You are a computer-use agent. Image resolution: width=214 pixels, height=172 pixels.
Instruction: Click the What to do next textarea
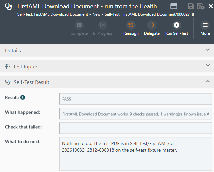click(135, 154)
